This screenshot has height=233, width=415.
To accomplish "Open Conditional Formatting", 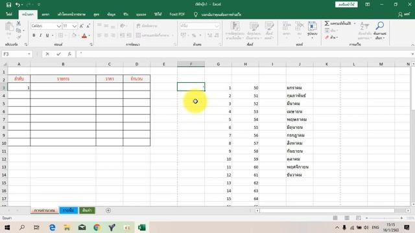I will [235, 30].
